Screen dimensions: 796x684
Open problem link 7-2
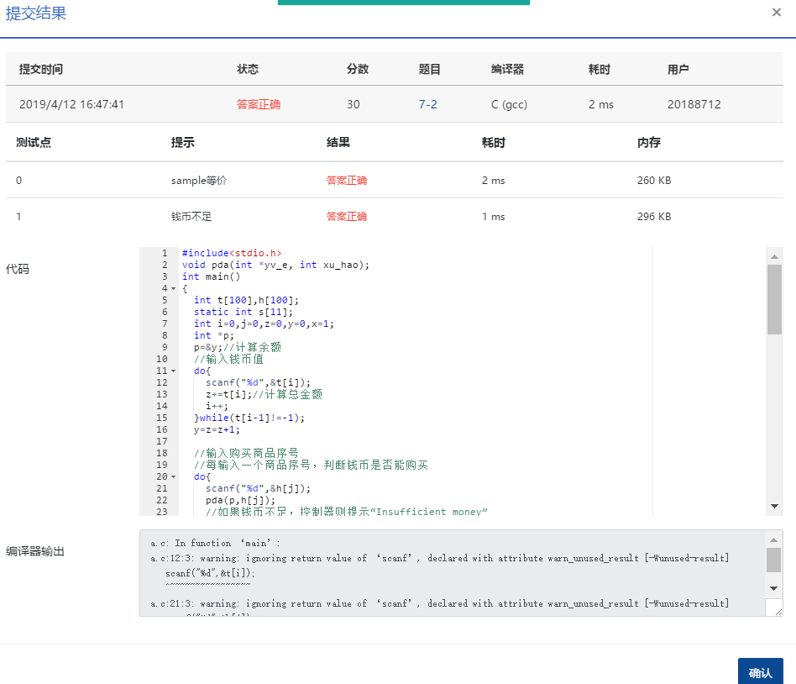[x=427, y=104]
